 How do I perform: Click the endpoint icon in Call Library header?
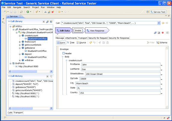point(51,22)
